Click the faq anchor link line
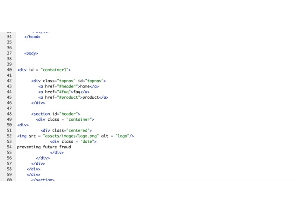 tap(64, 92)
